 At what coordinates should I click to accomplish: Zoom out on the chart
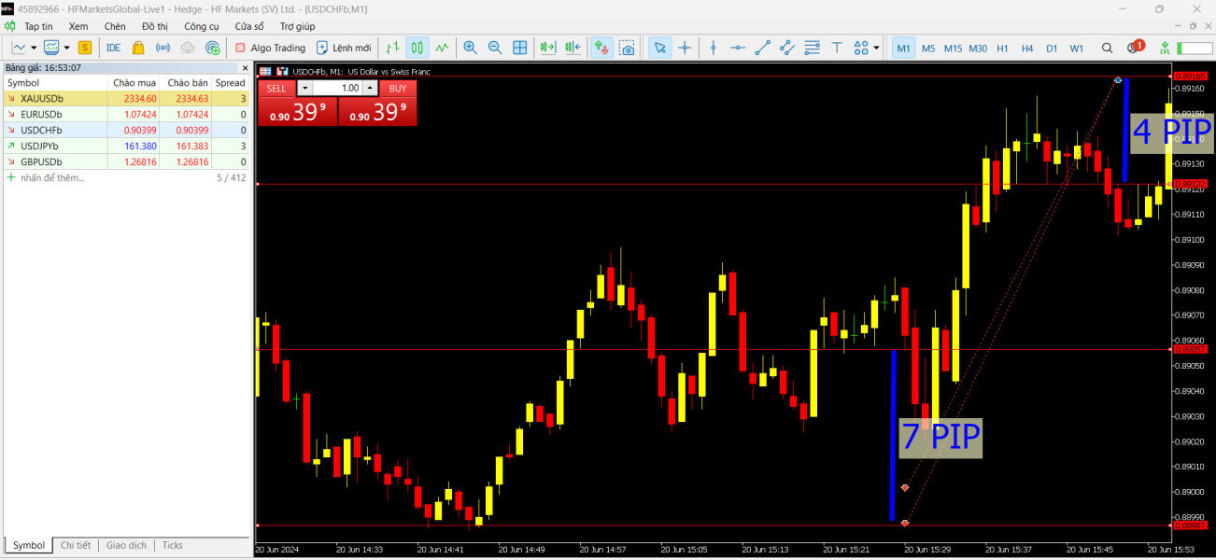pyautogui.click(x=495, y=48)
